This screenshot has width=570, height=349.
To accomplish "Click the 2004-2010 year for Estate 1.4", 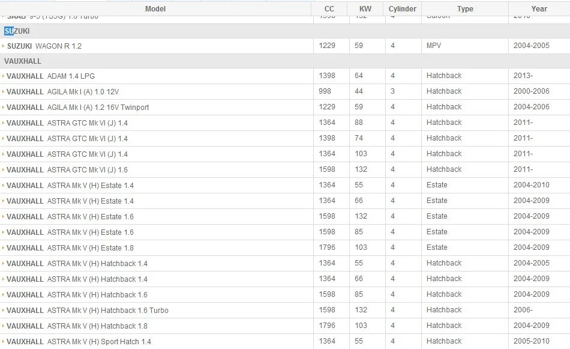I will pos(532,185).
